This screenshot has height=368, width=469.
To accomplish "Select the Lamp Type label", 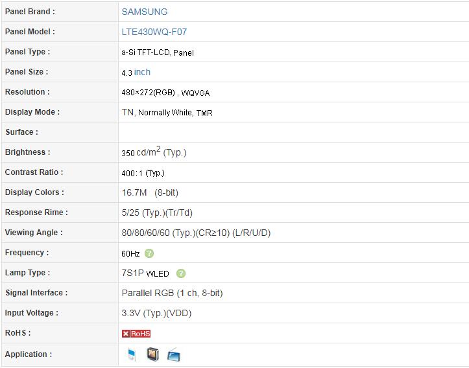I will (27, 273).
